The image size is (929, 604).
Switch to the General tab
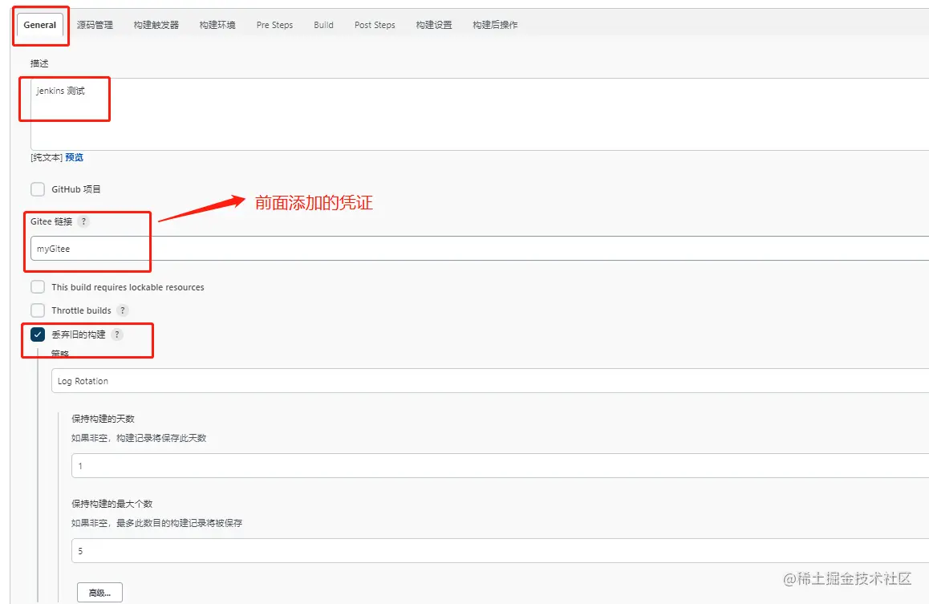(39, 25)
